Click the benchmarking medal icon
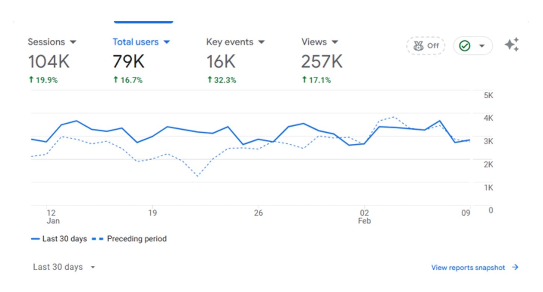Image resolution: width=543 pixels, height=292 pixels. 418,45
